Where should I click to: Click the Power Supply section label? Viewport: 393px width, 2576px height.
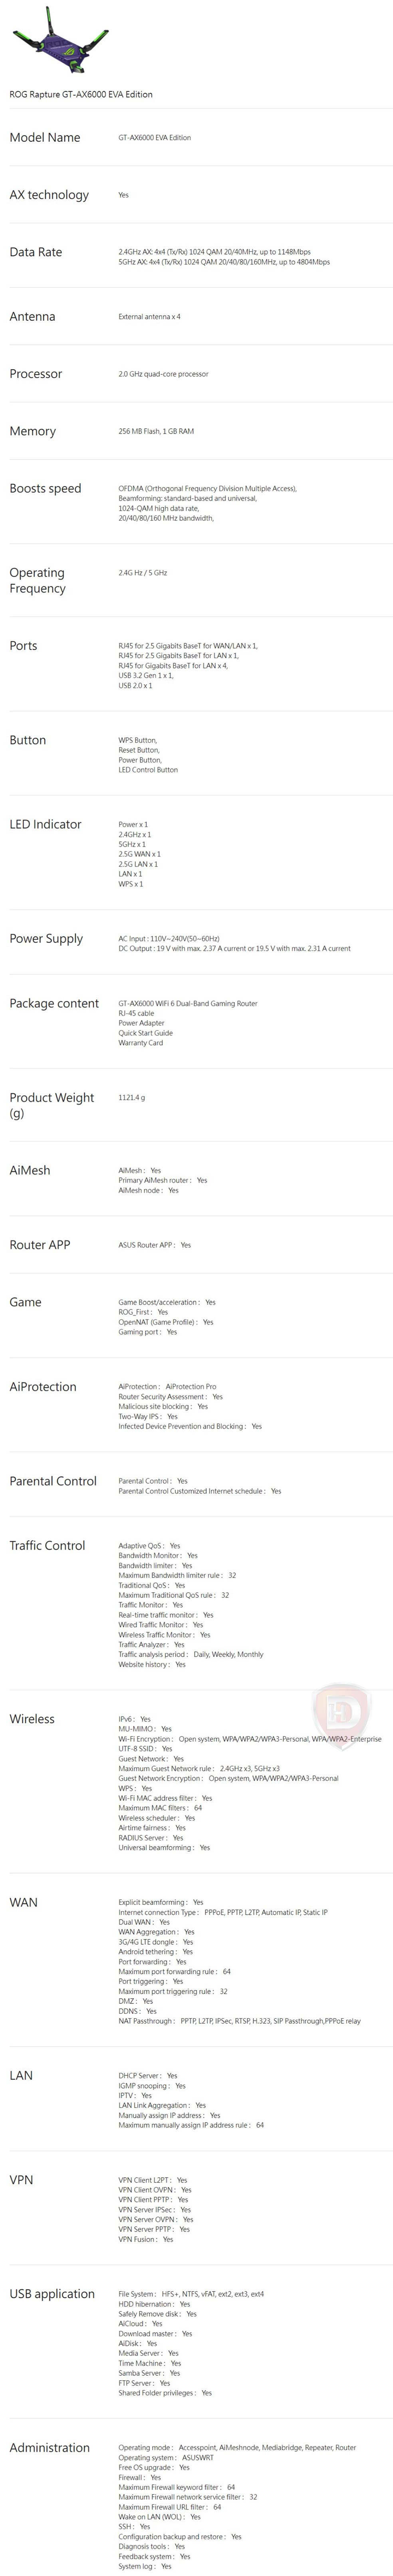[46, 938]
